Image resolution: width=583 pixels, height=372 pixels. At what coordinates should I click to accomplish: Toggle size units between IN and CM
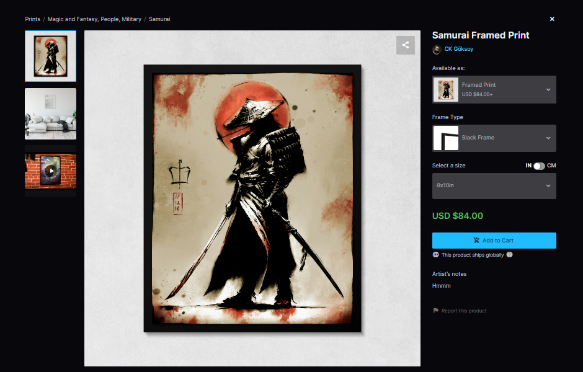click(539, 166)
